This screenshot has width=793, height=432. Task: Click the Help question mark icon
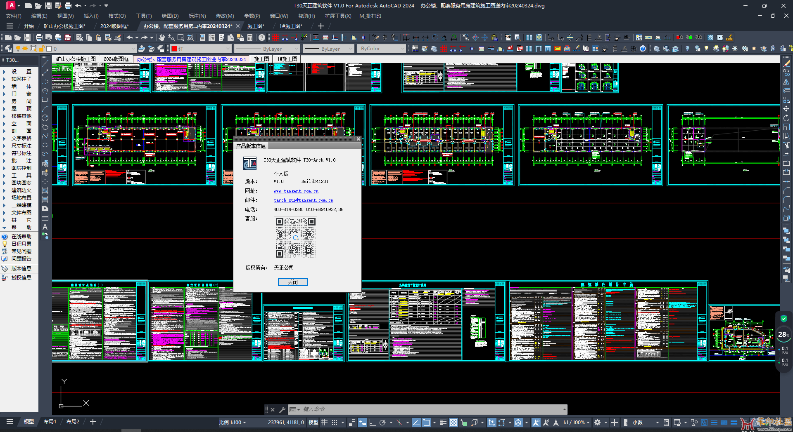coord(262,38)
